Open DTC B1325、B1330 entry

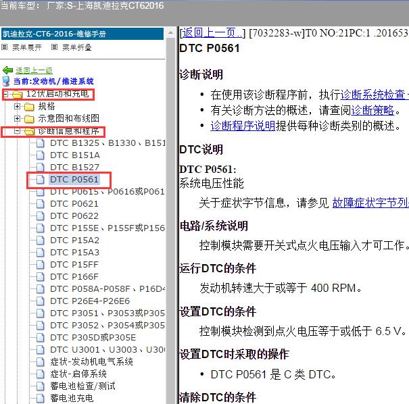tap(107, 143)
